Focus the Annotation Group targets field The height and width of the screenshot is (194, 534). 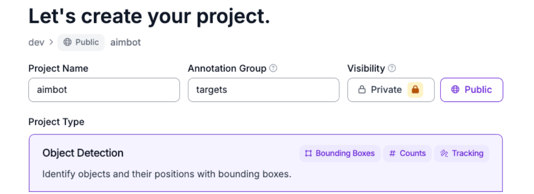[263, 90]
